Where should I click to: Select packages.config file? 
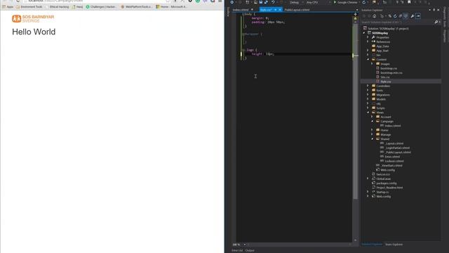tap(387, 183)
